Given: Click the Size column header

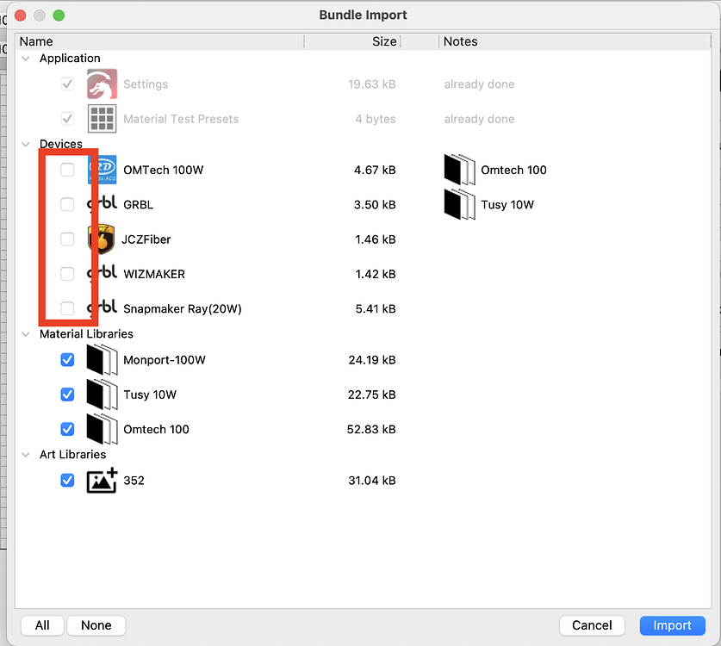Looking at the screenshot, I should click(352, 41).
